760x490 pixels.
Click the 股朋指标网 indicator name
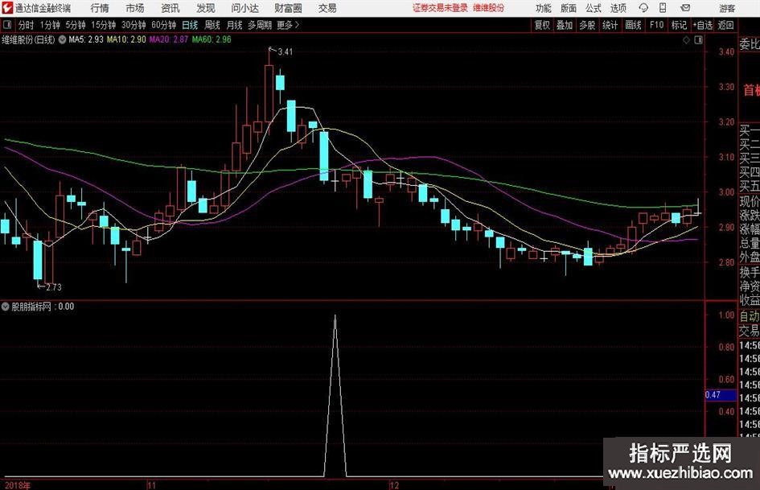click(31, 307)
